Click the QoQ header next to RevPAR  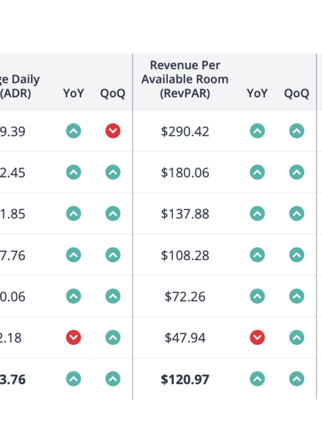(x=297, y=93)
